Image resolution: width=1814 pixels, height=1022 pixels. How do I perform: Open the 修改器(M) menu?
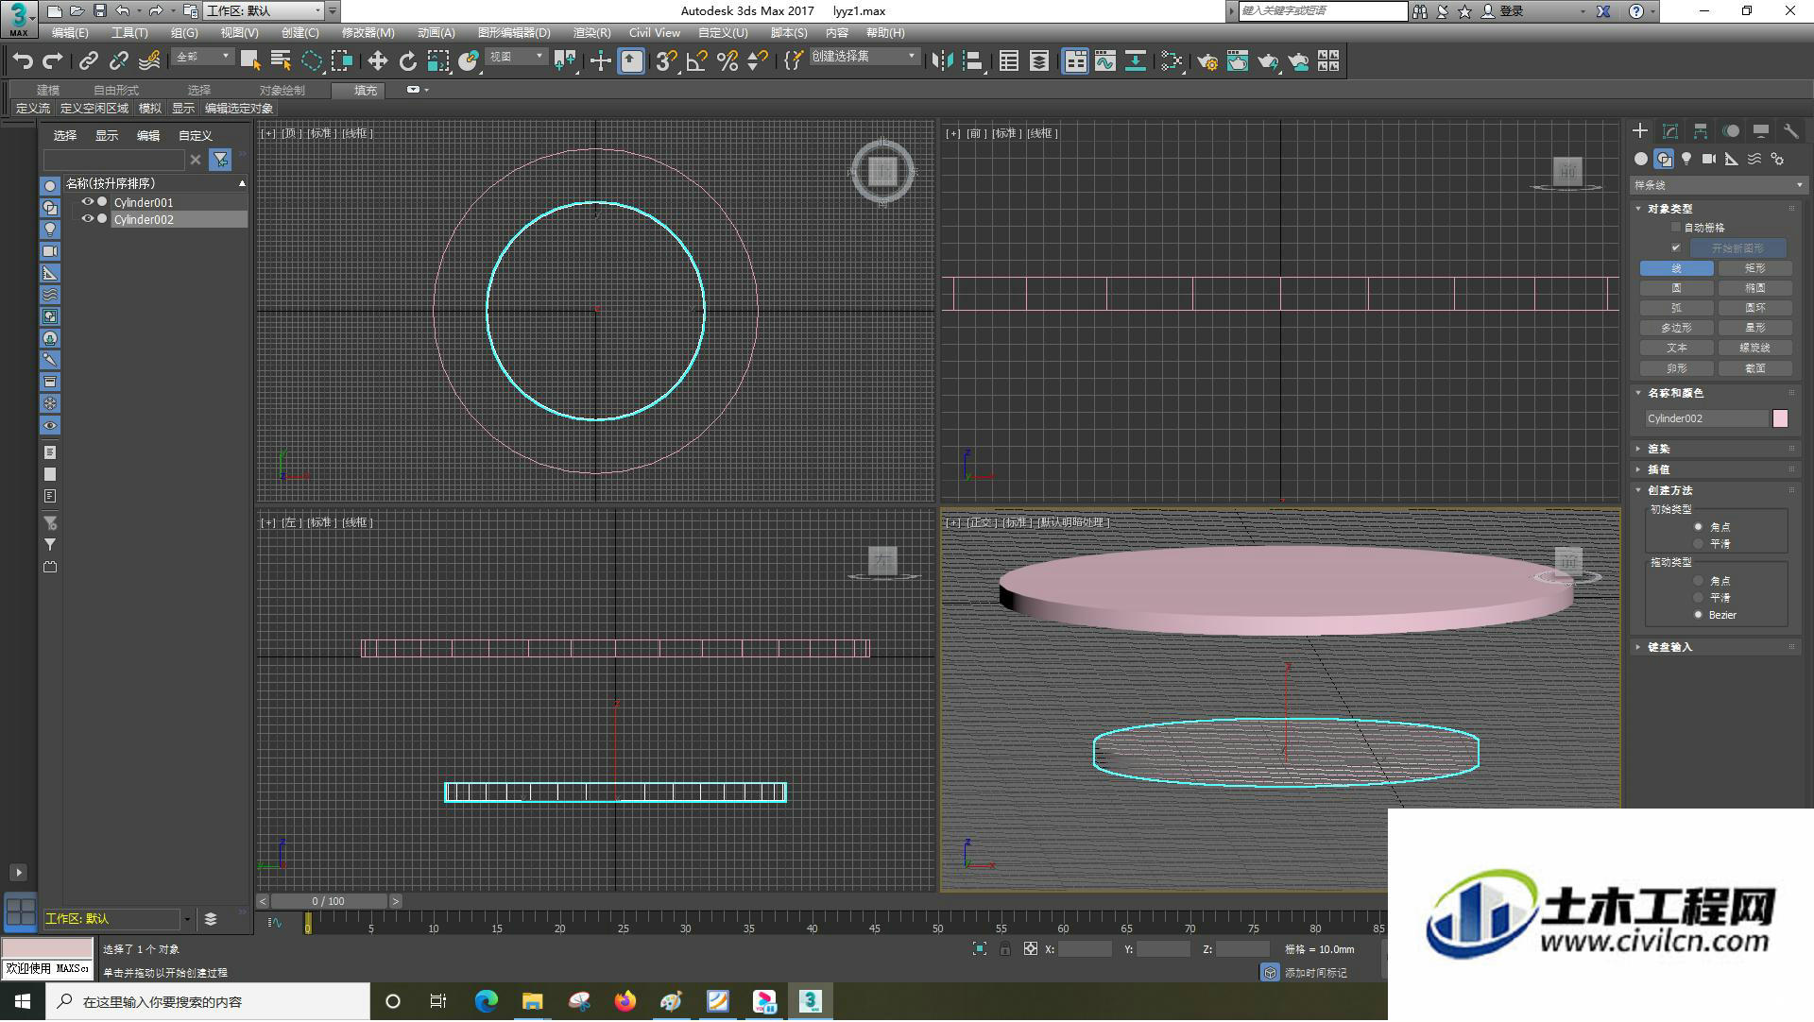pyautogui.click(x=368, y=33)
